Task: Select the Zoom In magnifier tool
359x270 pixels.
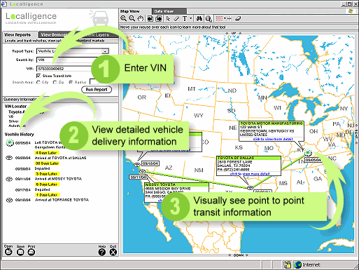Action: [x=123, y=18]
